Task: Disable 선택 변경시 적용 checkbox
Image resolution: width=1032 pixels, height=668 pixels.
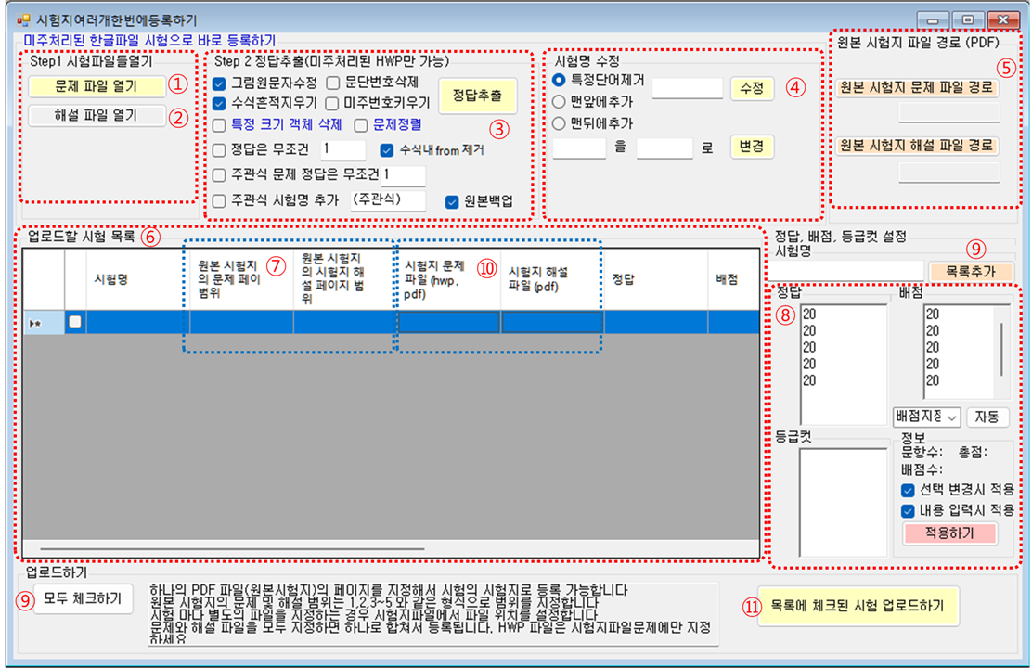Action: 909,490
